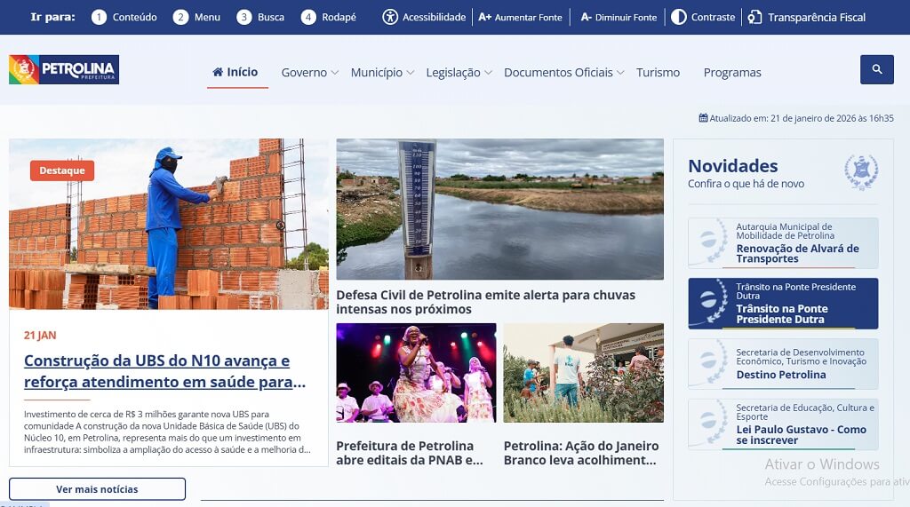Click the Ver mais notícias button
This screenshot has height=507, width=910.
pos(97,489)
